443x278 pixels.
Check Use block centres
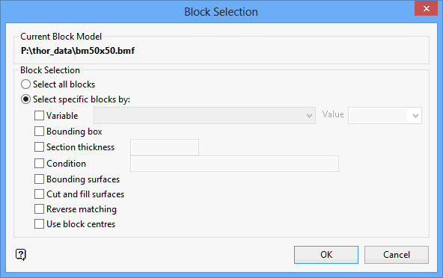(39, 224)
